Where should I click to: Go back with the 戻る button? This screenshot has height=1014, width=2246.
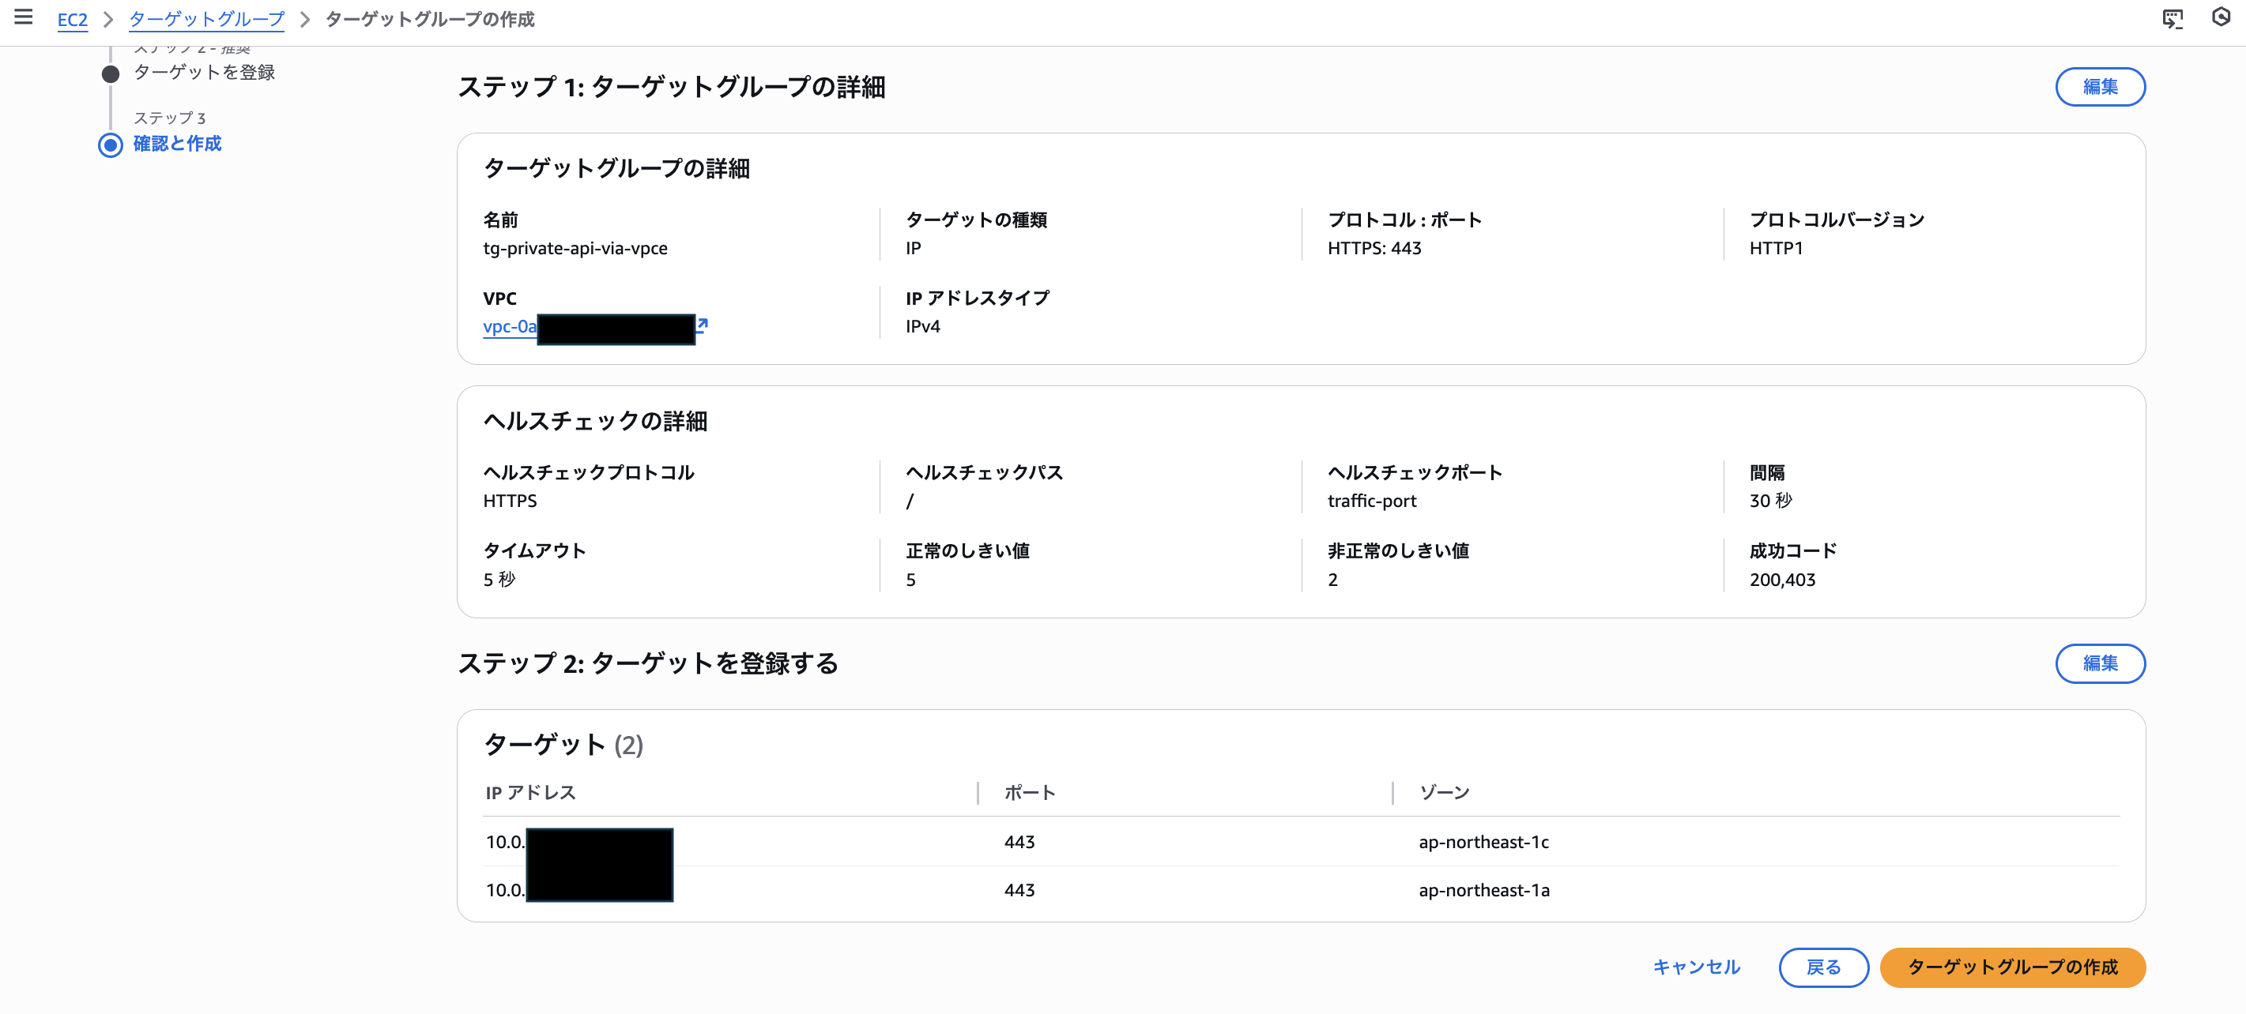[1823, 967]
